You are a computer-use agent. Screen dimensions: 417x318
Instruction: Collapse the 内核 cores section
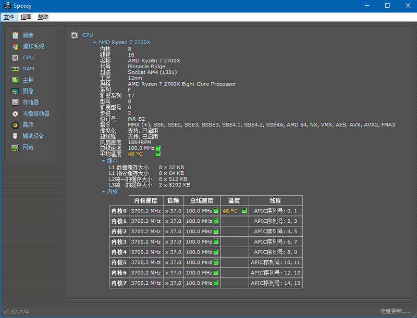[103, 192]
